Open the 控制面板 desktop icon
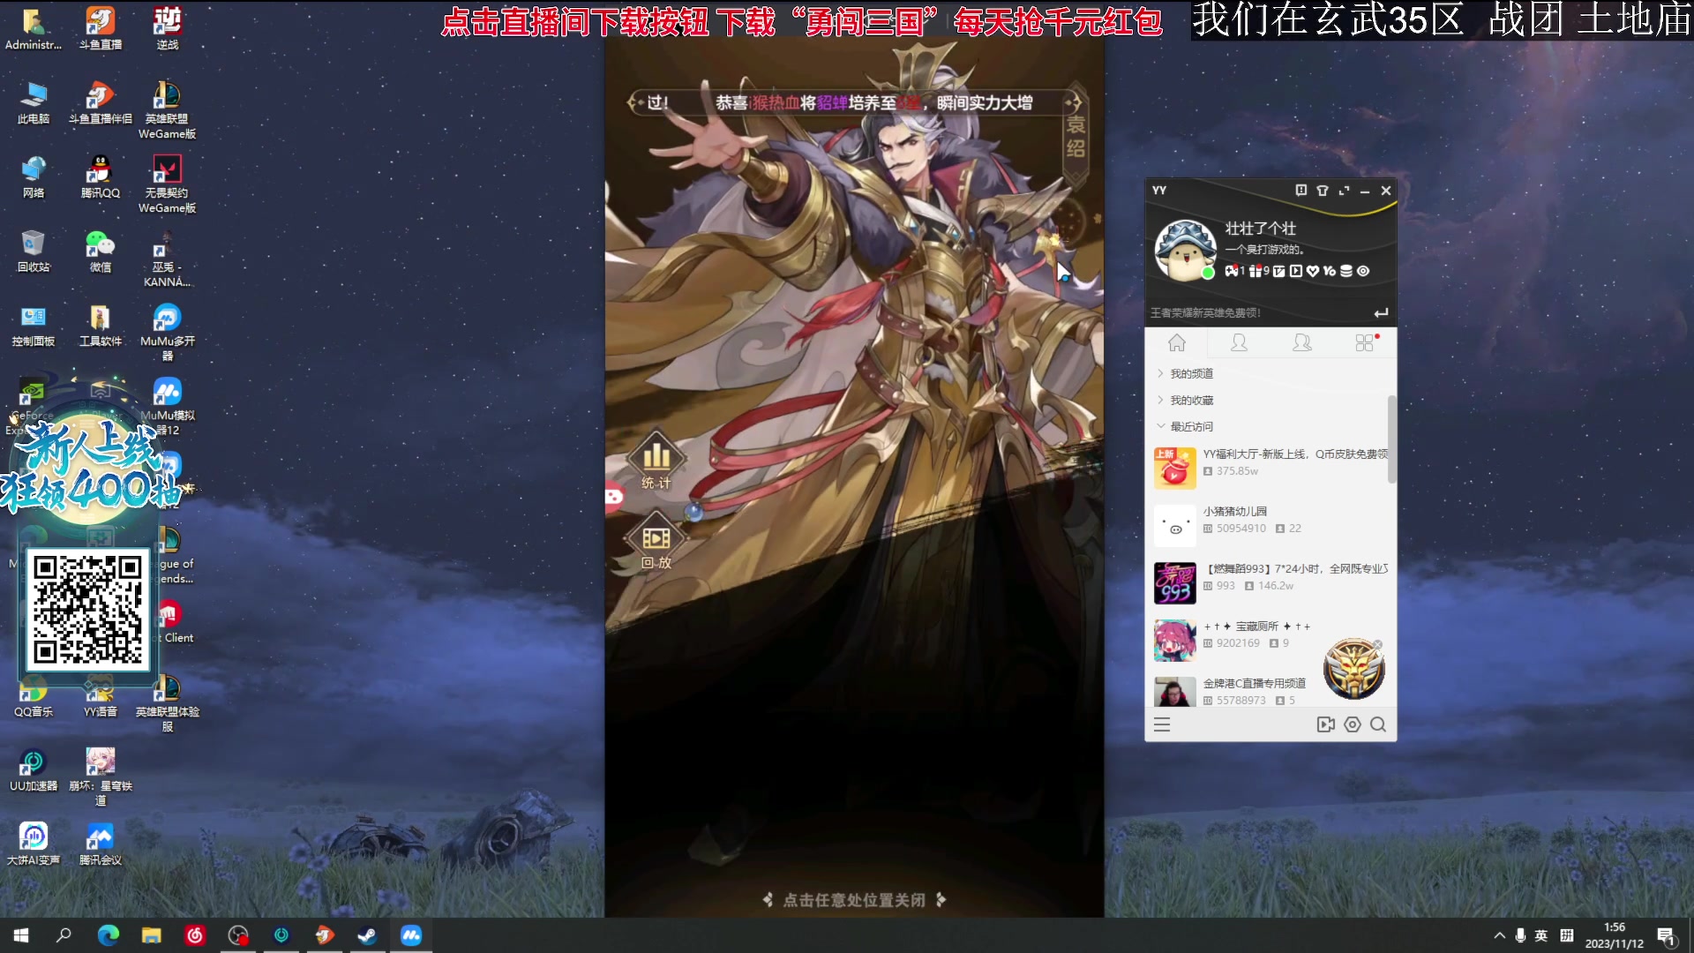This screenshot has width=1694, height=953. click(x=34, y=325)
